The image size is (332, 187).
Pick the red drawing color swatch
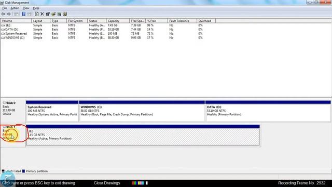133,183
